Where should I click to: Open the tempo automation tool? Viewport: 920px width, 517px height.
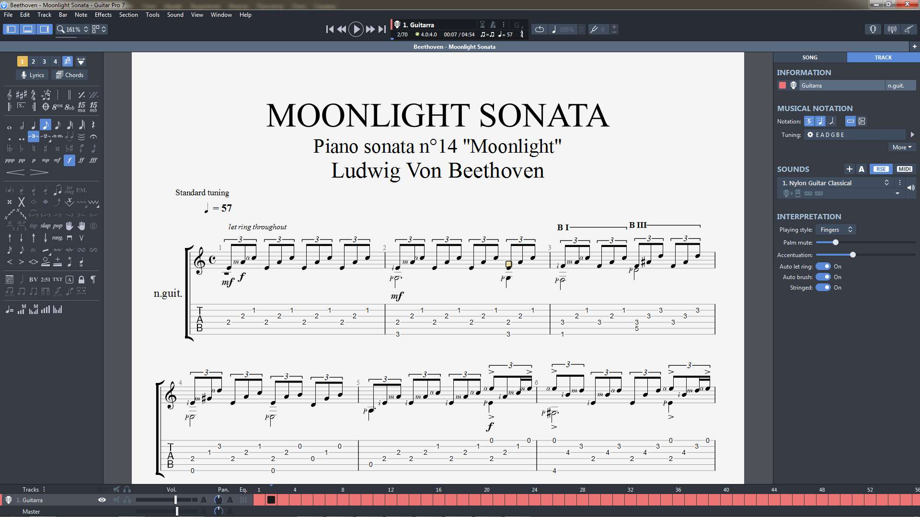point(10,310)
